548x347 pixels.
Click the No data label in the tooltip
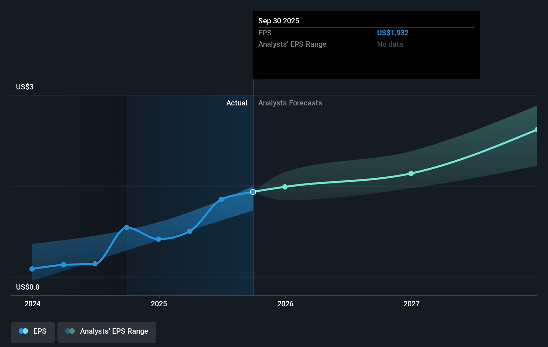point(390,44)
